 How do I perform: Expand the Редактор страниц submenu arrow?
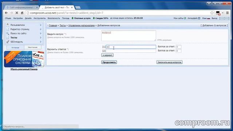40,29
